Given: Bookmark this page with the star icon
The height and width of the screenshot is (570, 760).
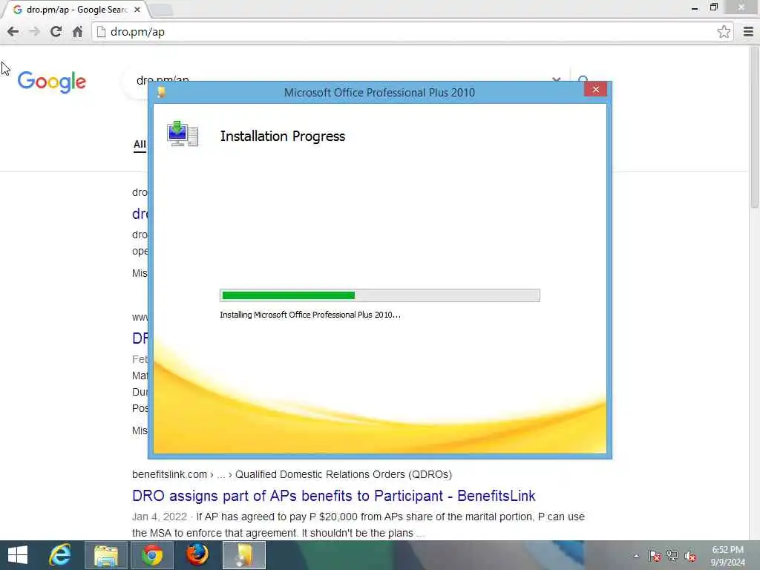Looking at the screenshot, I should (724, 31).
